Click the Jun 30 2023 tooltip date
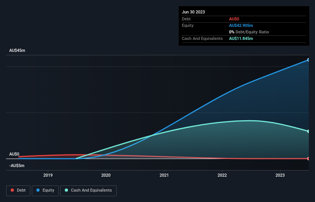This screenshot has height=202, width=315. [x=193, y=12]
